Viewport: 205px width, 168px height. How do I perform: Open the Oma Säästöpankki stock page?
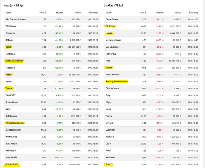click(15, 61)
